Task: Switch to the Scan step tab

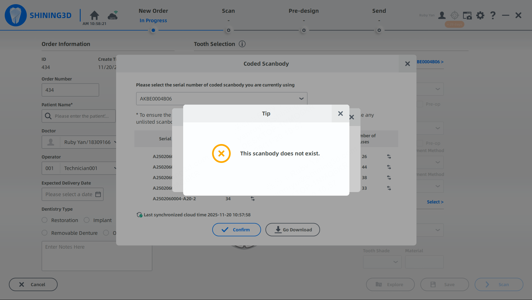Action: (228, 11)
